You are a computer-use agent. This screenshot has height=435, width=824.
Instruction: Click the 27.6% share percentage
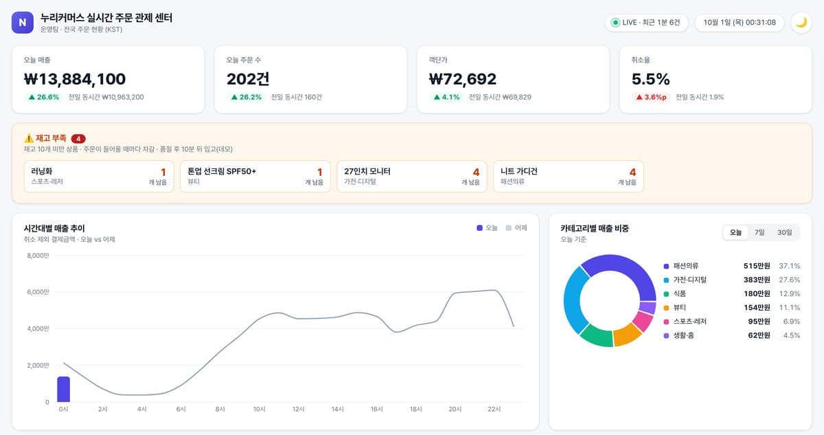[x=790, y=280]
